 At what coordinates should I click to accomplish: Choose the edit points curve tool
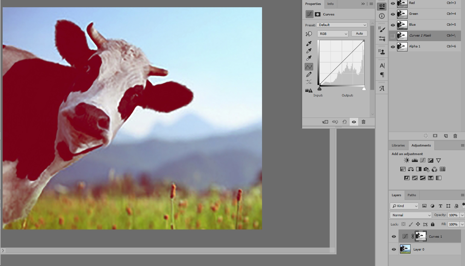click(x=309, y=67)
